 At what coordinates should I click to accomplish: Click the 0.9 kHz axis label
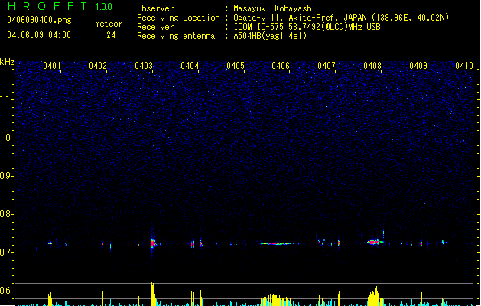[x=6, y=176]
